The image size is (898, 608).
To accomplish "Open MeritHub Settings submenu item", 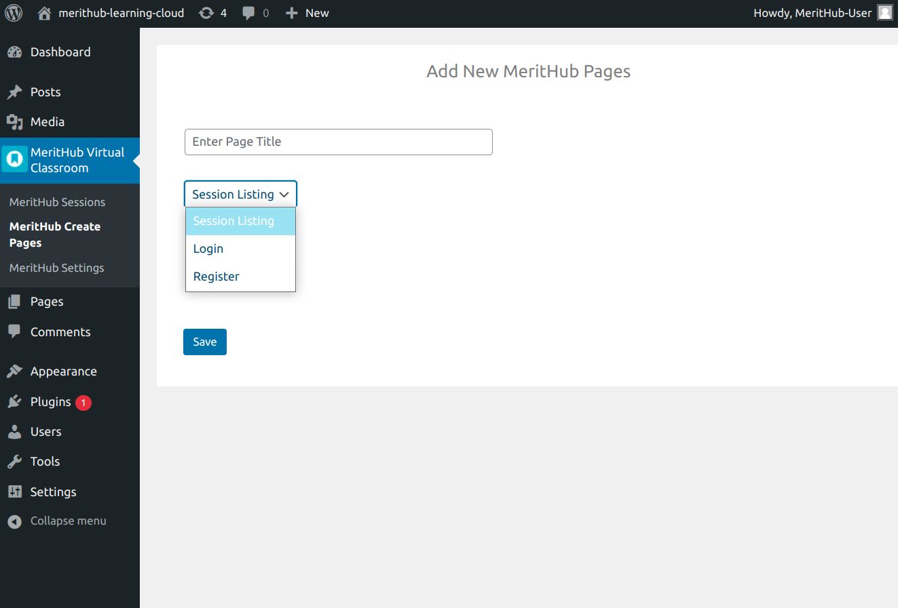I will [57, 268].
